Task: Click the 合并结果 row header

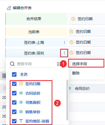Action: pyautogui.click(x=36, y=19)
